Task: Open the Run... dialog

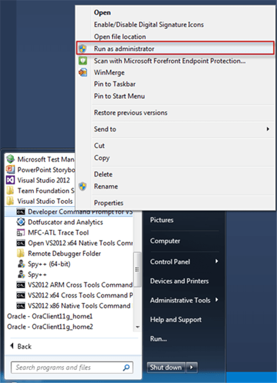Action: tap(158, 339)
